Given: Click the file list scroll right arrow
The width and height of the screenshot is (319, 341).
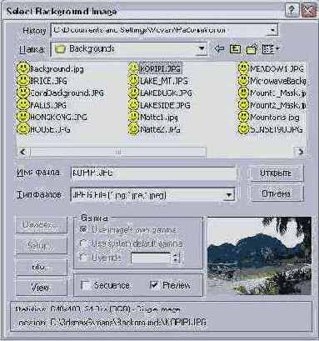Looking at the screenshot, I should click(300, 152).
